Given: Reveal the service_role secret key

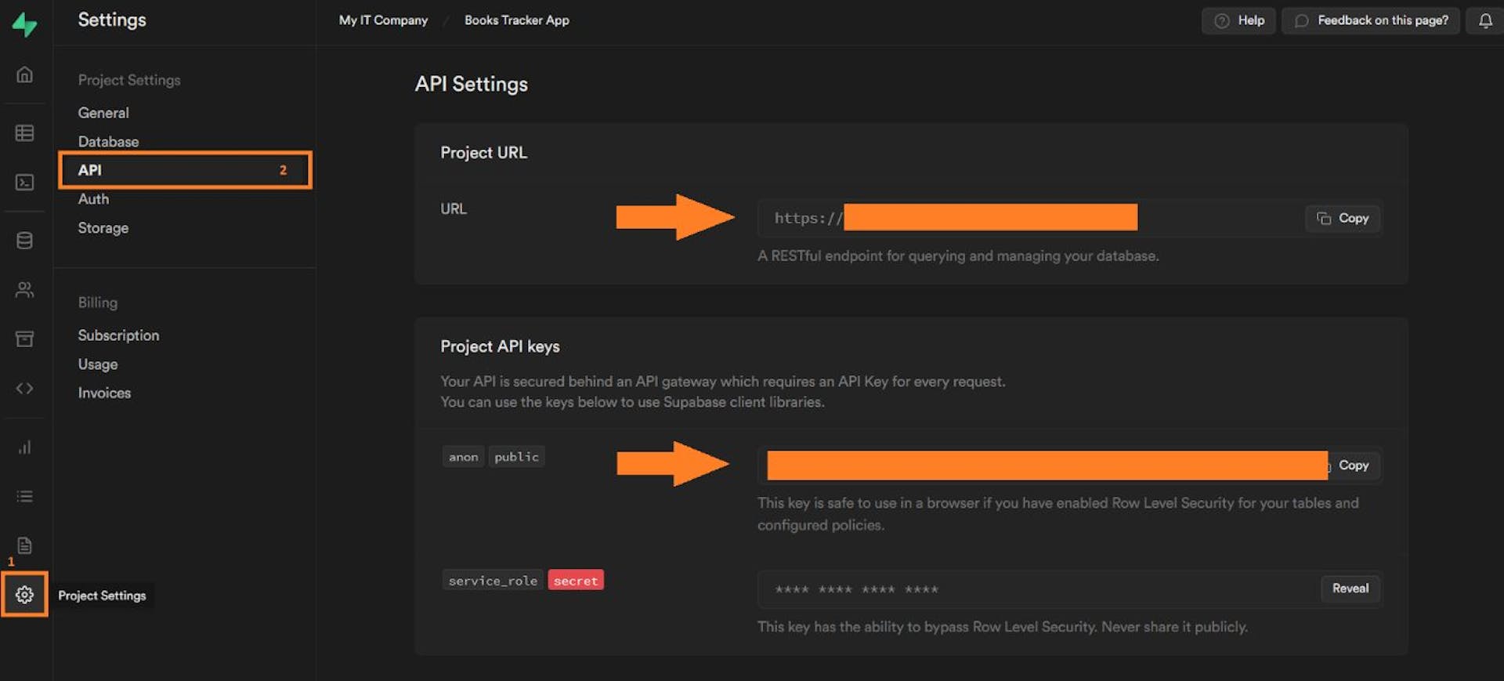Looking at the screenshot, I should (x=1350, y=589).
